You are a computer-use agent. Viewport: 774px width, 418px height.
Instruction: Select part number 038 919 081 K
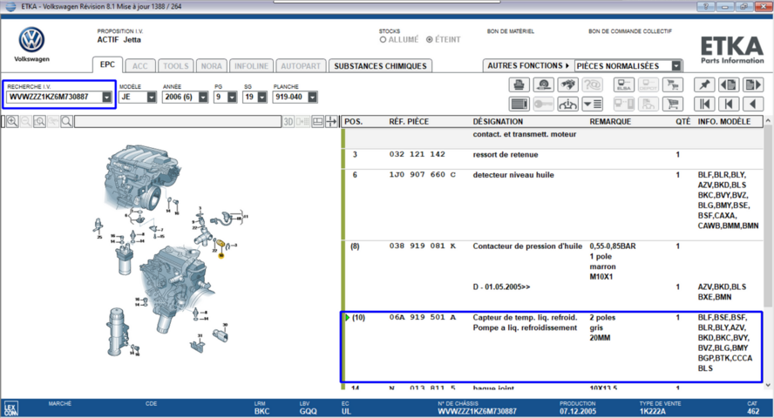point(422,246)
